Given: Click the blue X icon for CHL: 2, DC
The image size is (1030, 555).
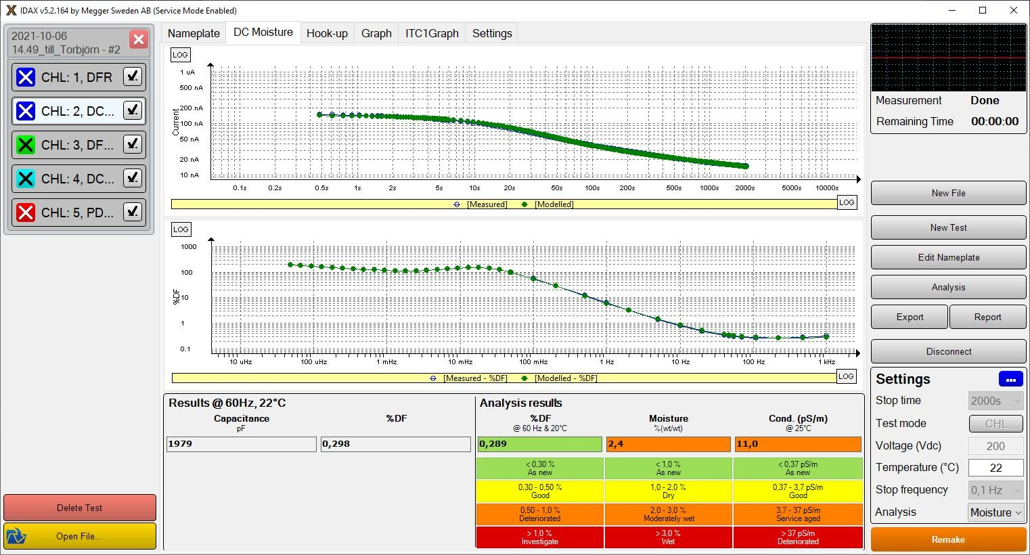Looking at the screenshot, I should [26, 111].
